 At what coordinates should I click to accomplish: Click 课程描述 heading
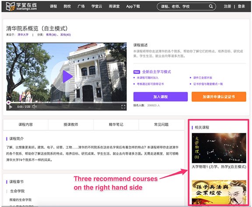(140, 45)
